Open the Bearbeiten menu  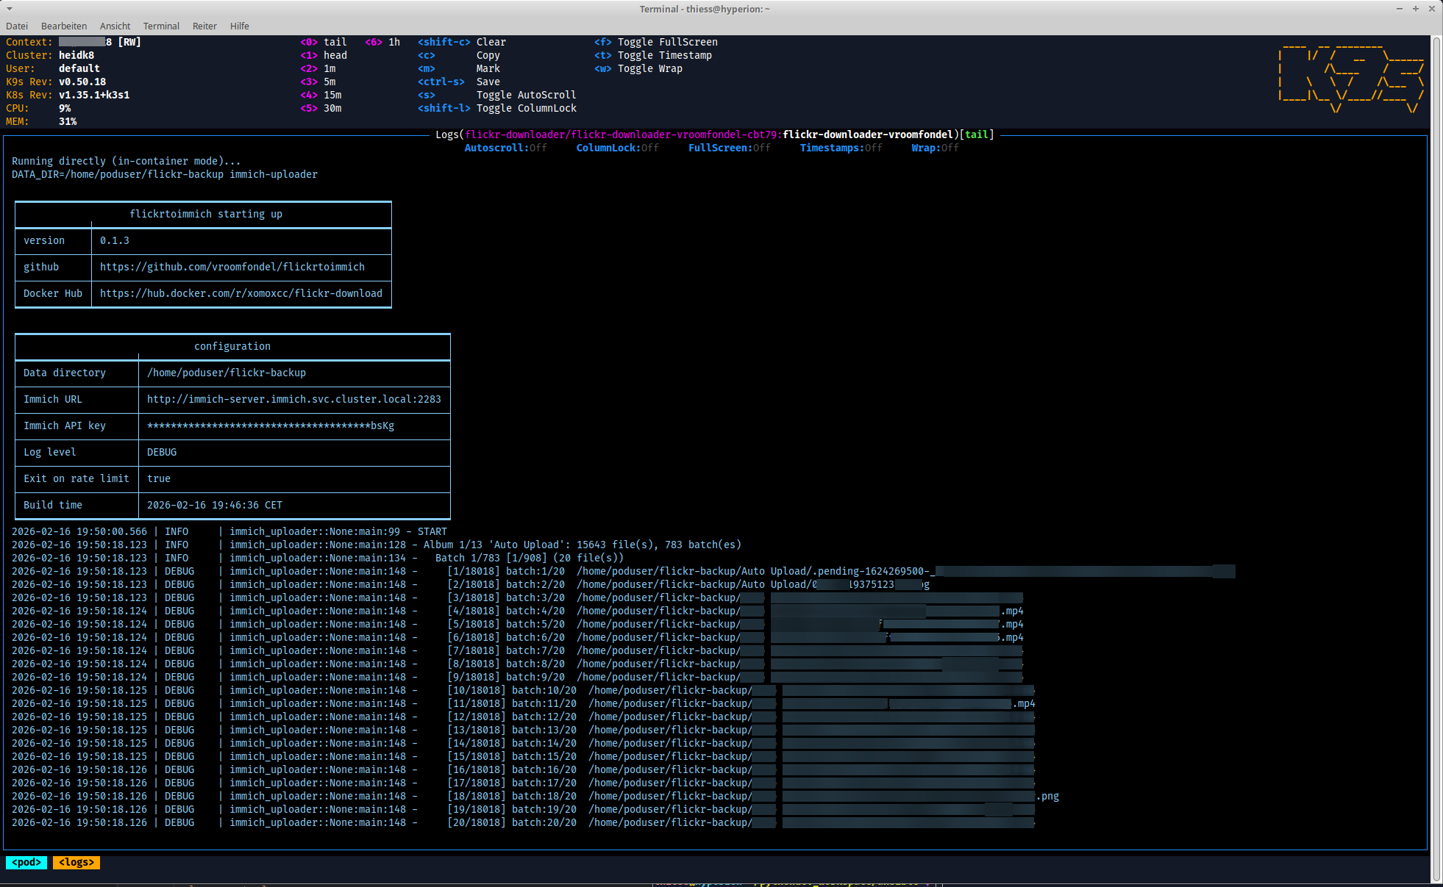click(64, 26)
